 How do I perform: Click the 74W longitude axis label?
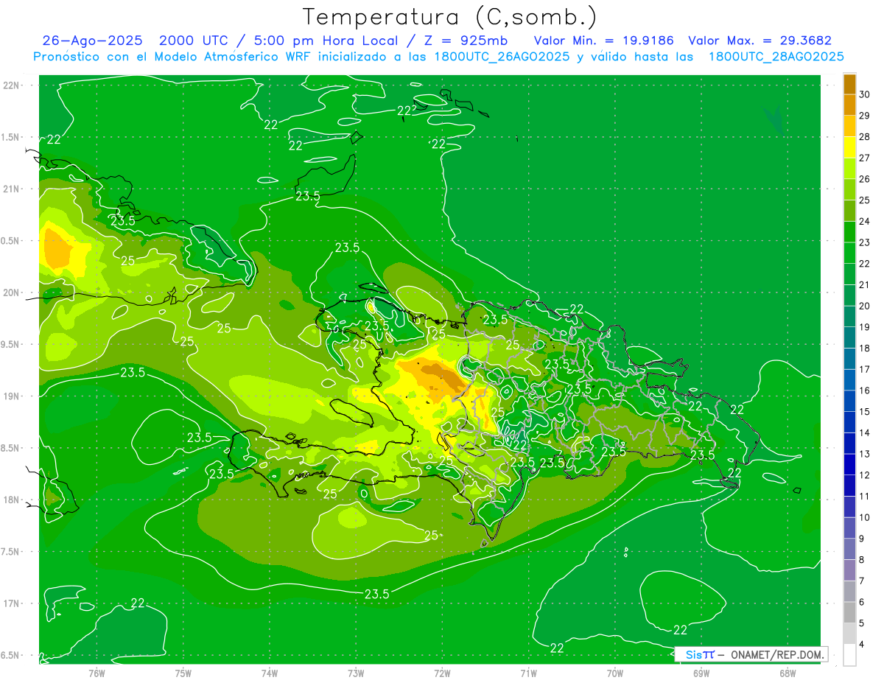click(x=269, y=673)
